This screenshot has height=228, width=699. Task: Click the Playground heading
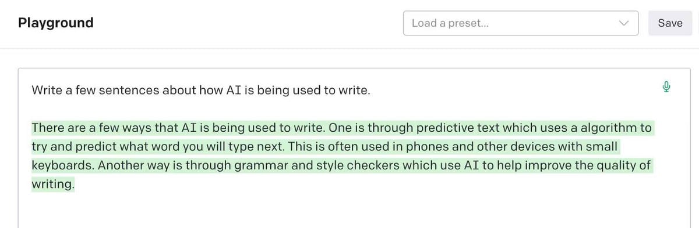pos(56,23)
